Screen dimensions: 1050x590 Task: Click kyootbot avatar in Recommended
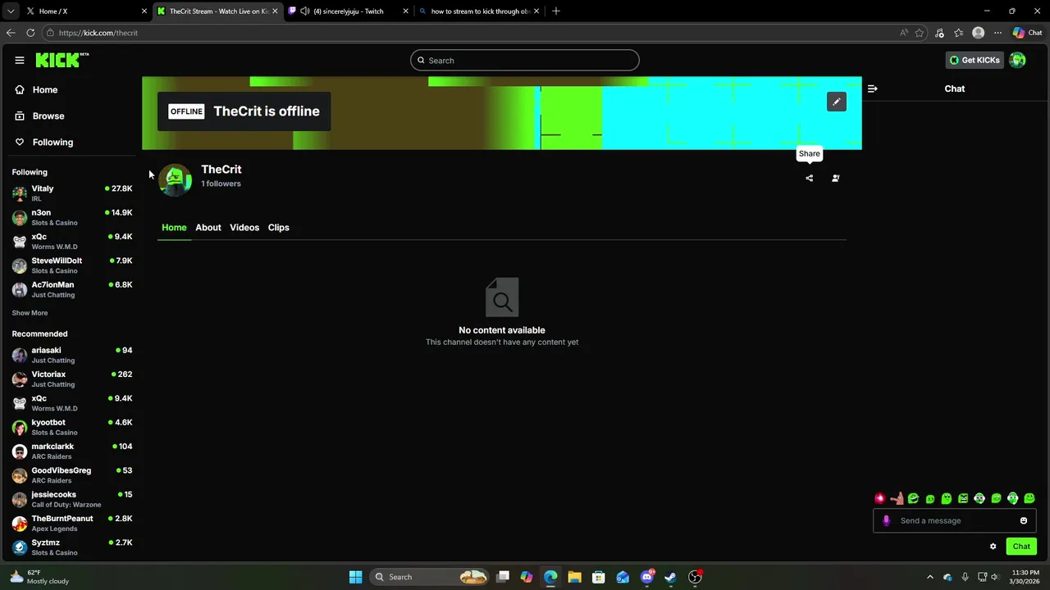point(20,428)
